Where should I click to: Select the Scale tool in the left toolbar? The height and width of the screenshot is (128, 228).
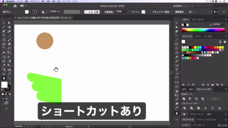pyautogui.click(x=9, y=48)
